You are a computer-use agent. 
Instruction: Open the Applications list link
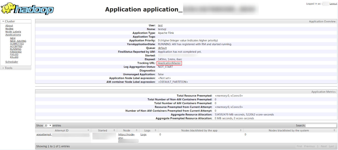13,35
